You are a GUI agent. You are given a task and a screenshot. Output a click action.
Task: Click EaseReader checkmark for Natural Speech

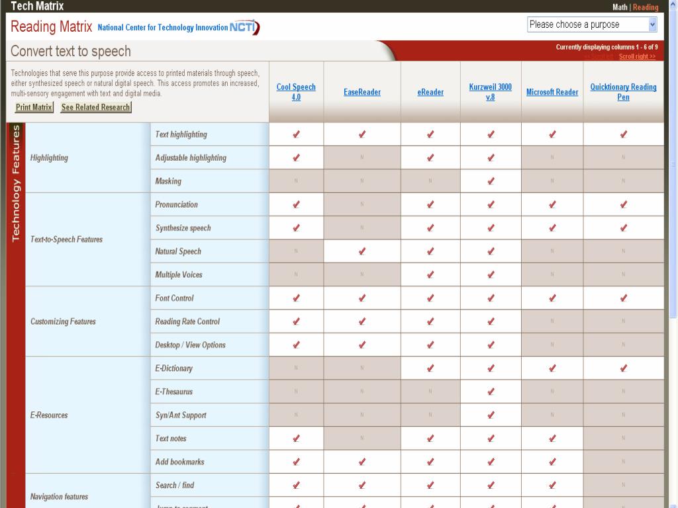click(x=362, y=251)
